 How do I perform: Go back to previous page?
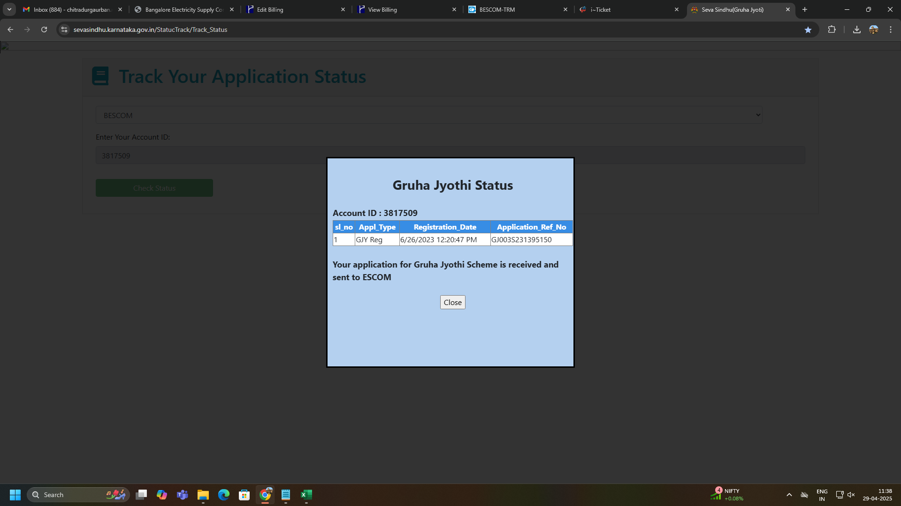pos(10,30)
